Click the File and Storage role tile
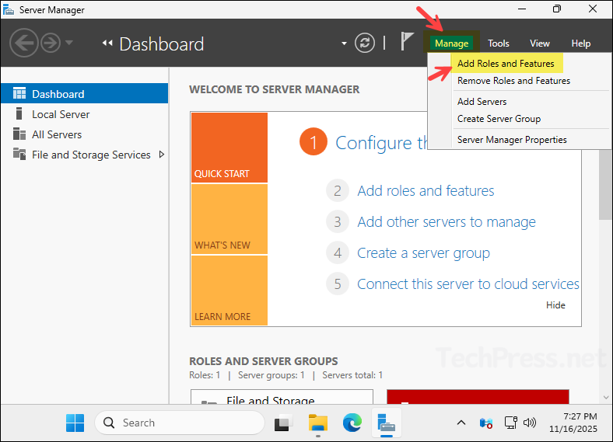 282,396
